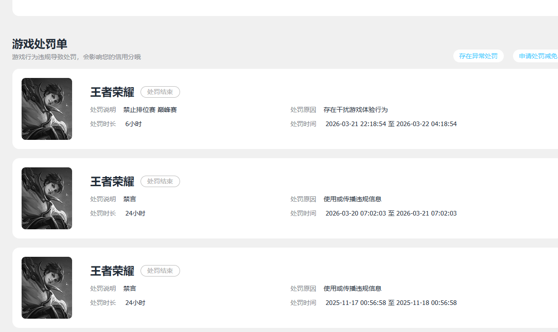The height and width of the screenshot is (332, 558).
Task: Click the 游戏处罚单 heading
Action: click(x=39, y=44)
